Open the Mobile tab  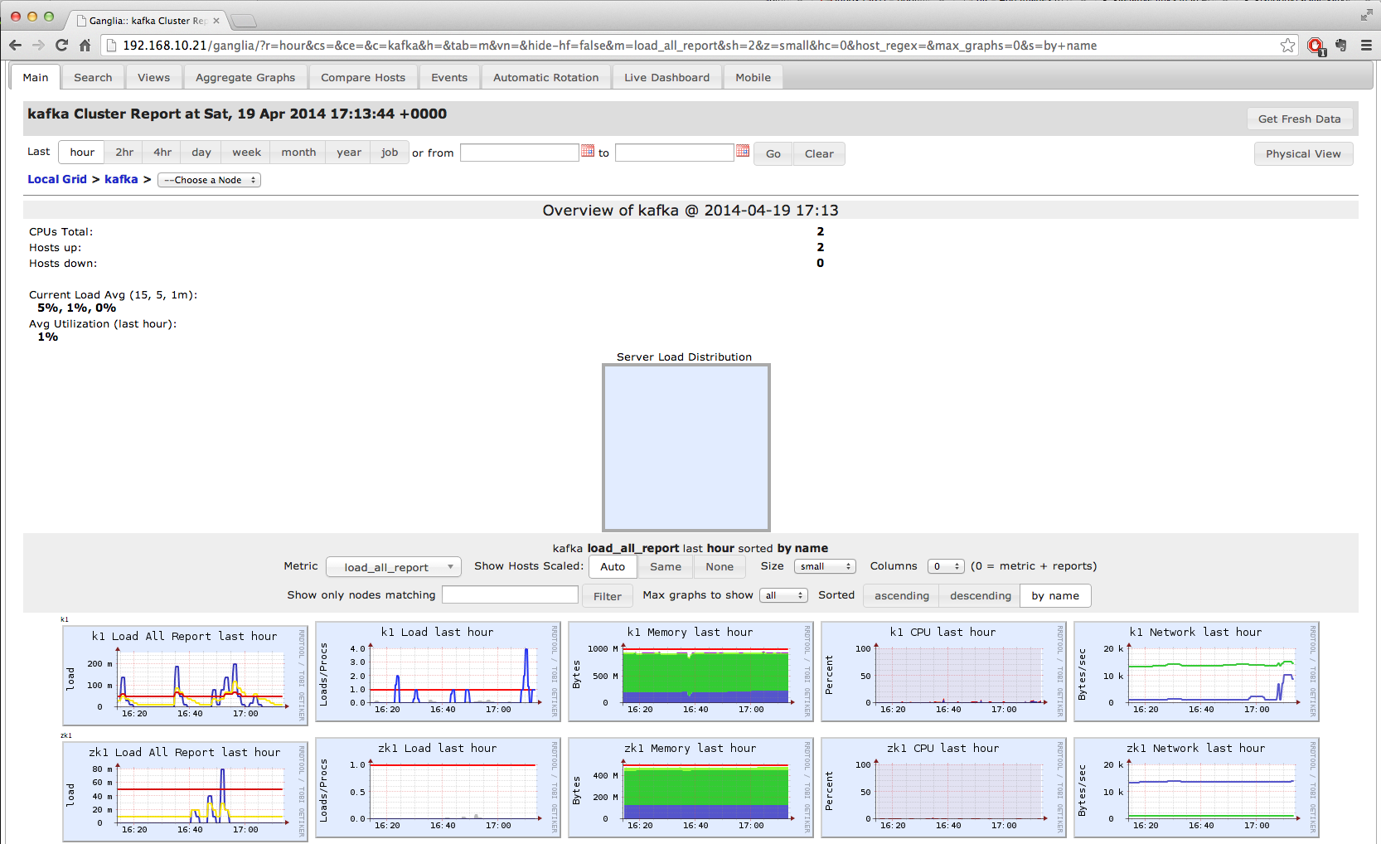(753, 77)
